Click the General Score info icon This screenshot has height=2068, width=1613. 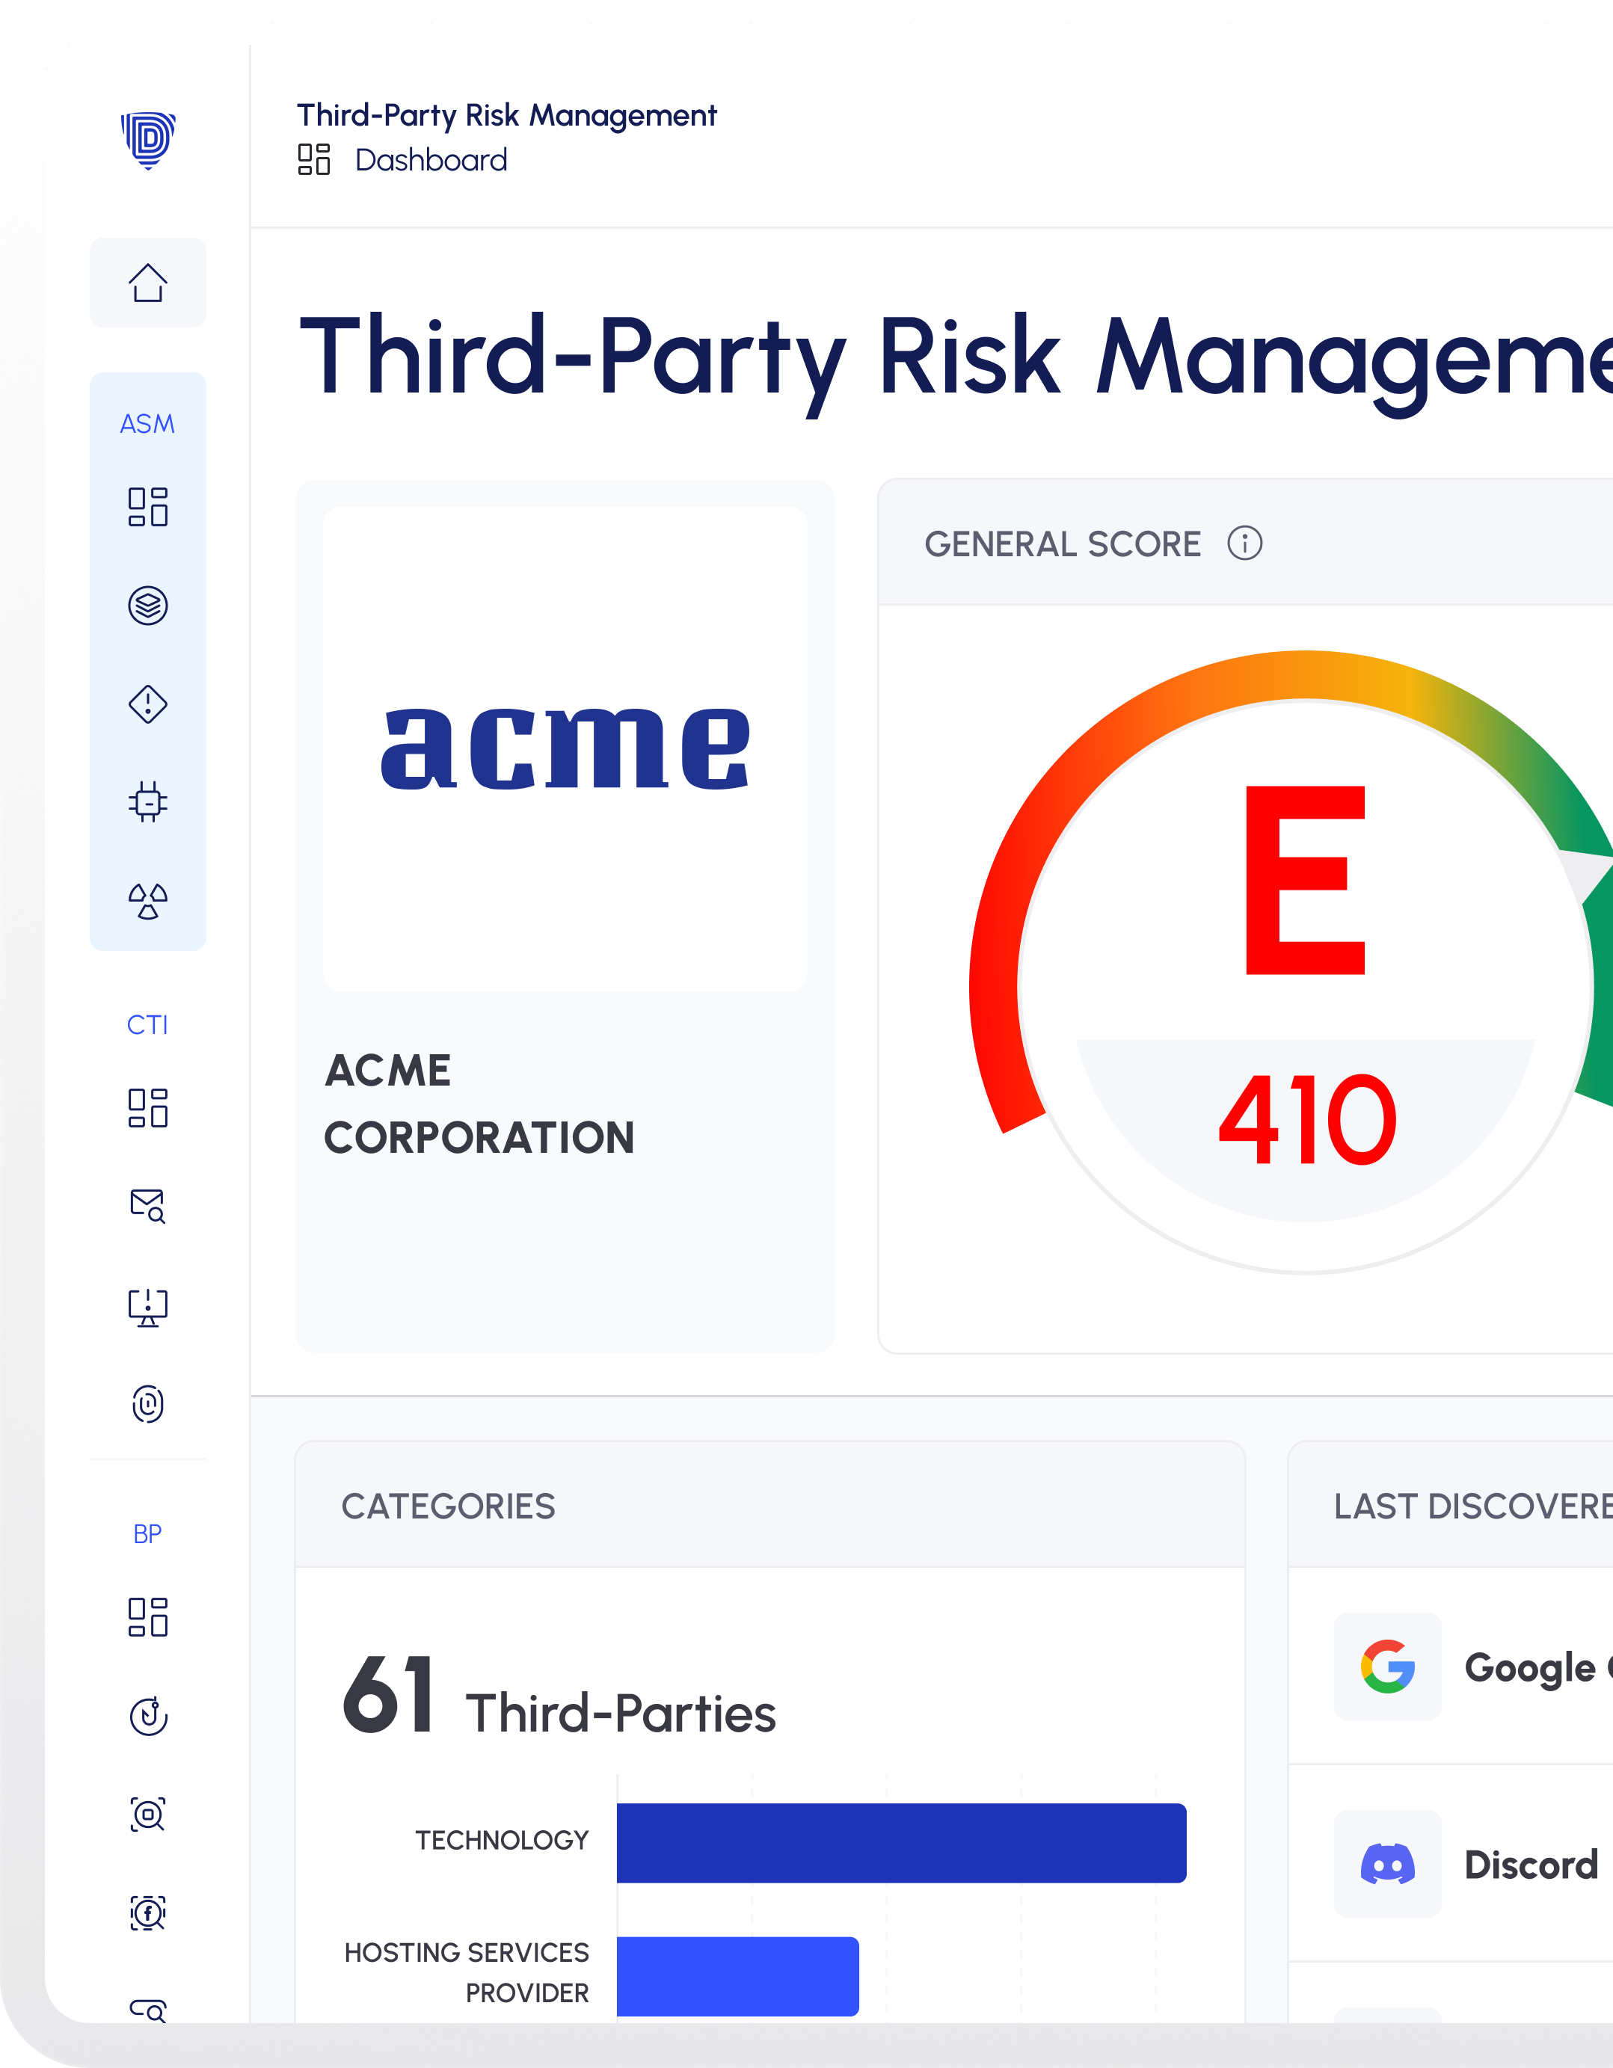point(1244,544)
